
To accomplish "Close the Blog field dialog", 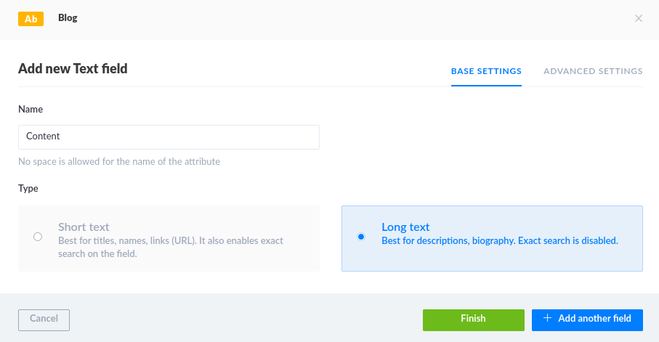I will (x=639, y=18).
